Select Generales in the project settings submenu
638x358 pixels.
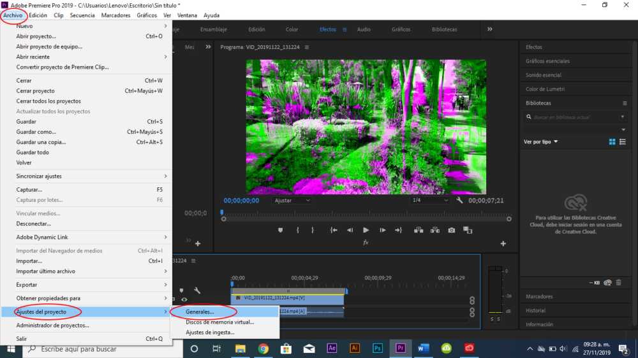[200, 312]
